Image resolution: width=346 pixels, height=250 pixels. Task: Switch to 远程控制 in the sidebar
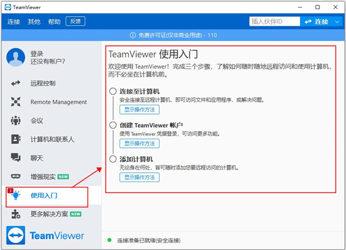[43, 84]
